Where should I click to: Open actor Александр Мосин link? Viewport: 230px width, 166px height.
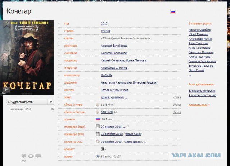(200, 39)
